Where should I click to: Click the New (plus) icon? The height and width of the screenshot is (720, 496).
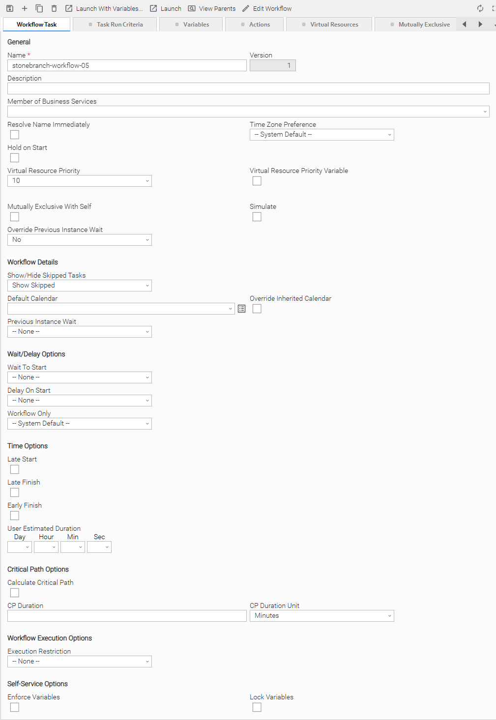(25, 8)
